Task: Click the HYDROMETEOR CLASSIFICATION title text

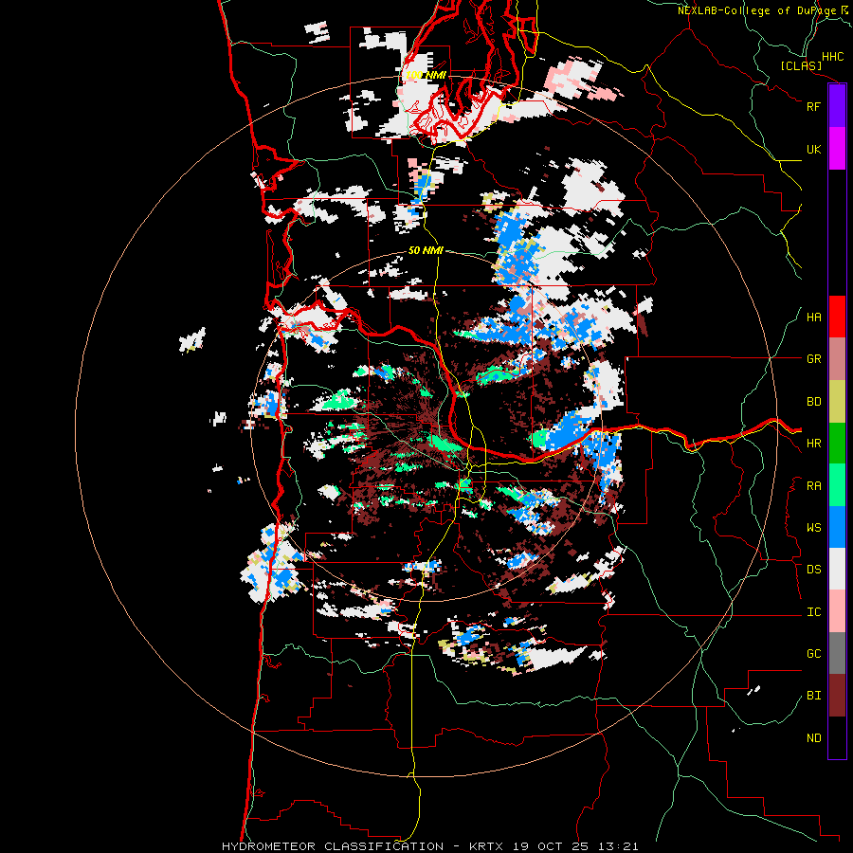Action: point(333,846)
